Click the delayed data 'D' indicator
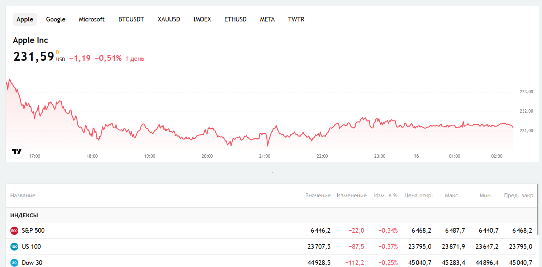 (x=58, y=53)
